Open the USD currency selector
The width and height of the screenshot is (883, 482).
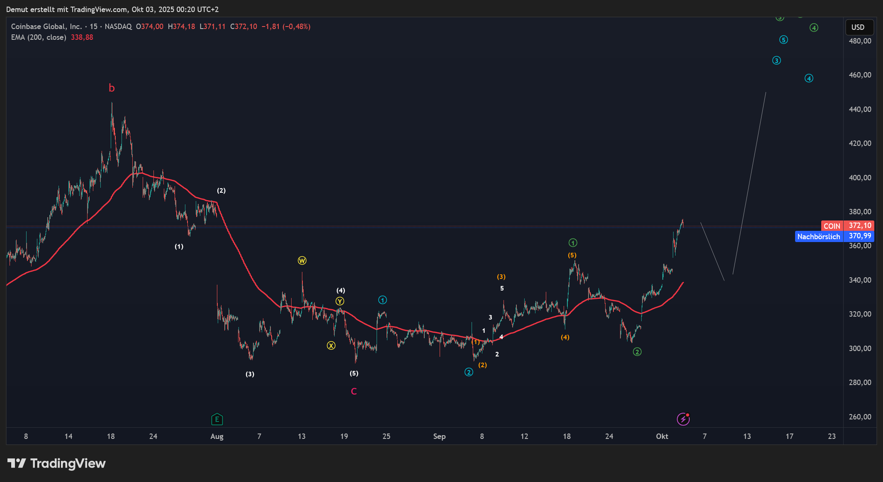859,27
